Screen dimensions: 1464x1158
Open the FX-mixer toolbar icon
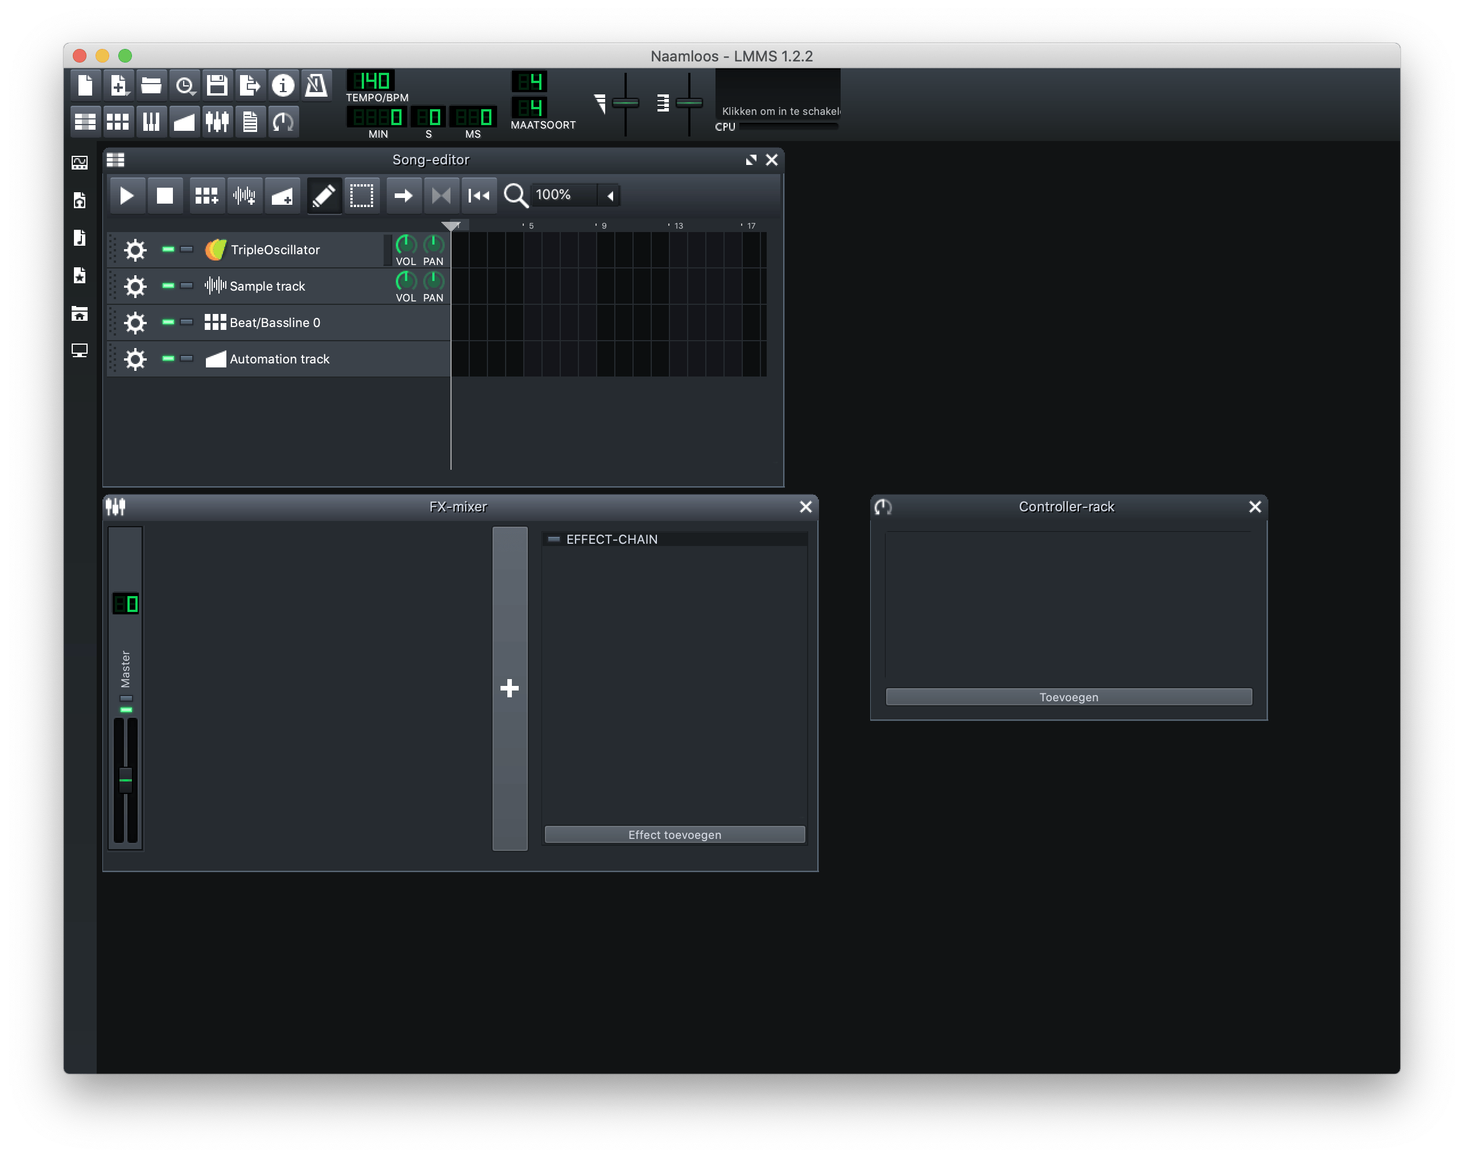(x=217, y=122)
